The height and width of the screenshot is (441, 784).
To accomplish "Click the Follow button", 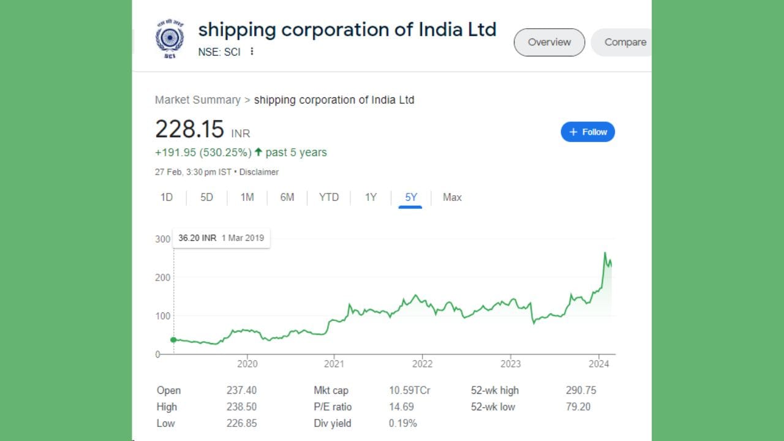I will (587, 132).
